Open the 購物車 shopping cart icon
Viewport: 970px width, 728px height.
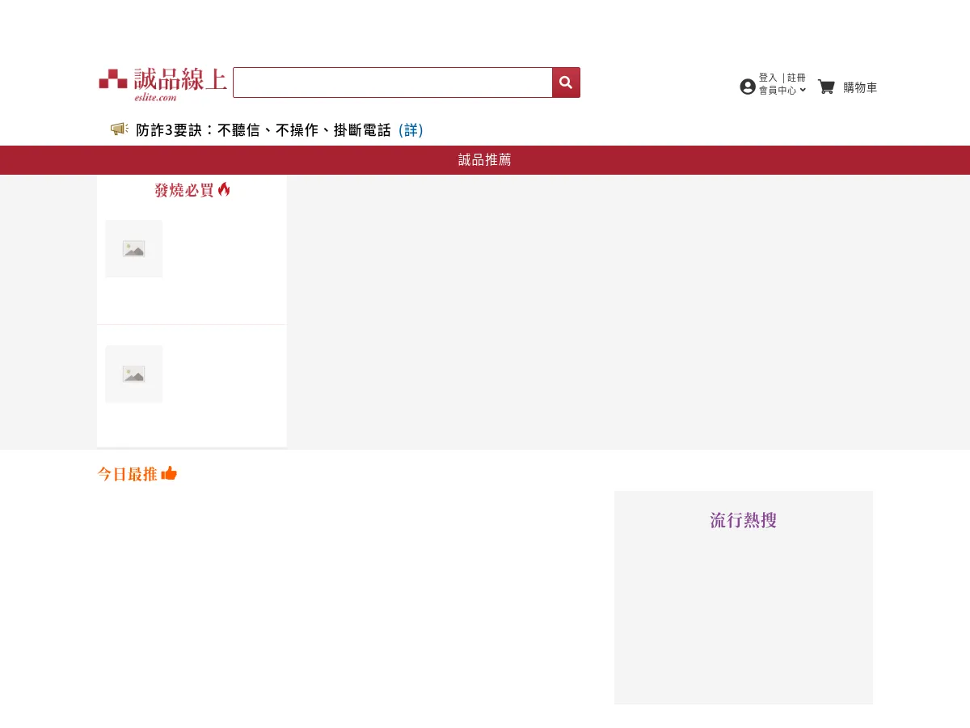coord(826,87)
